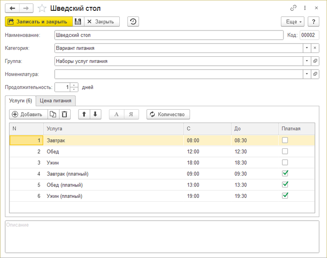Uncheck Платная for Обед (платный)
Image resolution: width=327 pixels, height=258 pixels.
tap(285, 184)
